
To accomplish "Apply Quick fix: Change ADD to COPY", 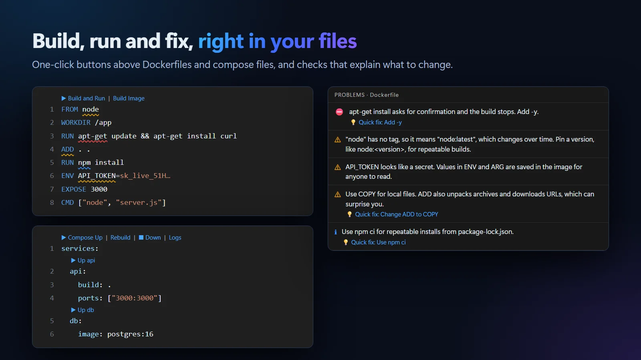I will pyautogui.click(x=397, y=214).
